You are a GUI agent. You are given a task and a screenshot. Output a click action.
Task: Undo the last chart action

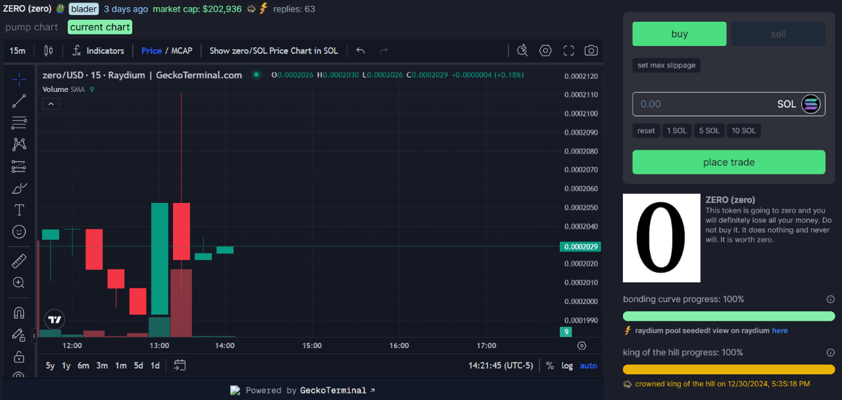pyautogui.click(x=360, y=51)
